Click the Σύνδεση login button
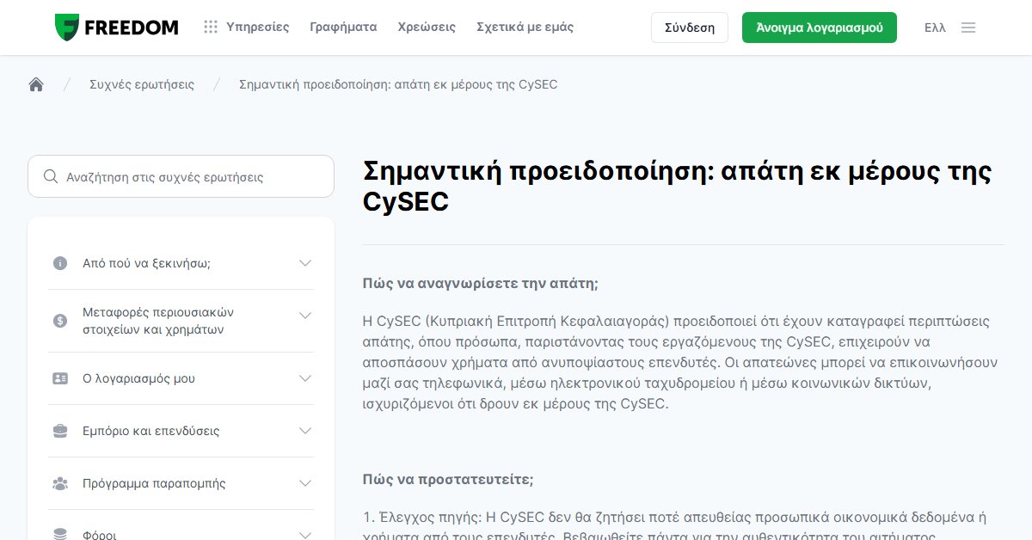Viewport: 1032px width, 540px height. [x=690, y=28]
